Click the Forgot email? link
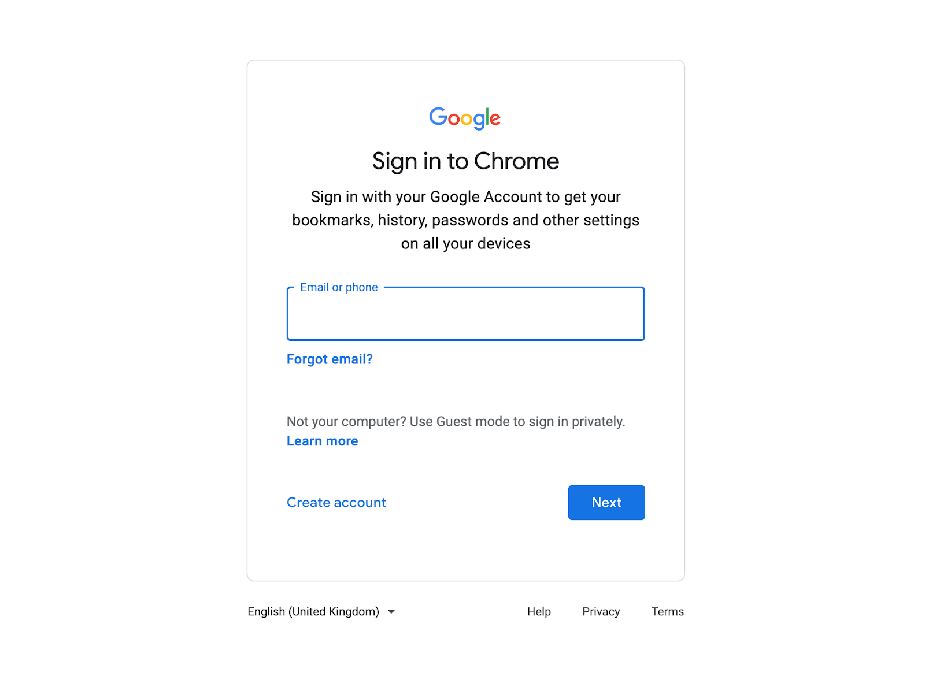 point(330,359)
